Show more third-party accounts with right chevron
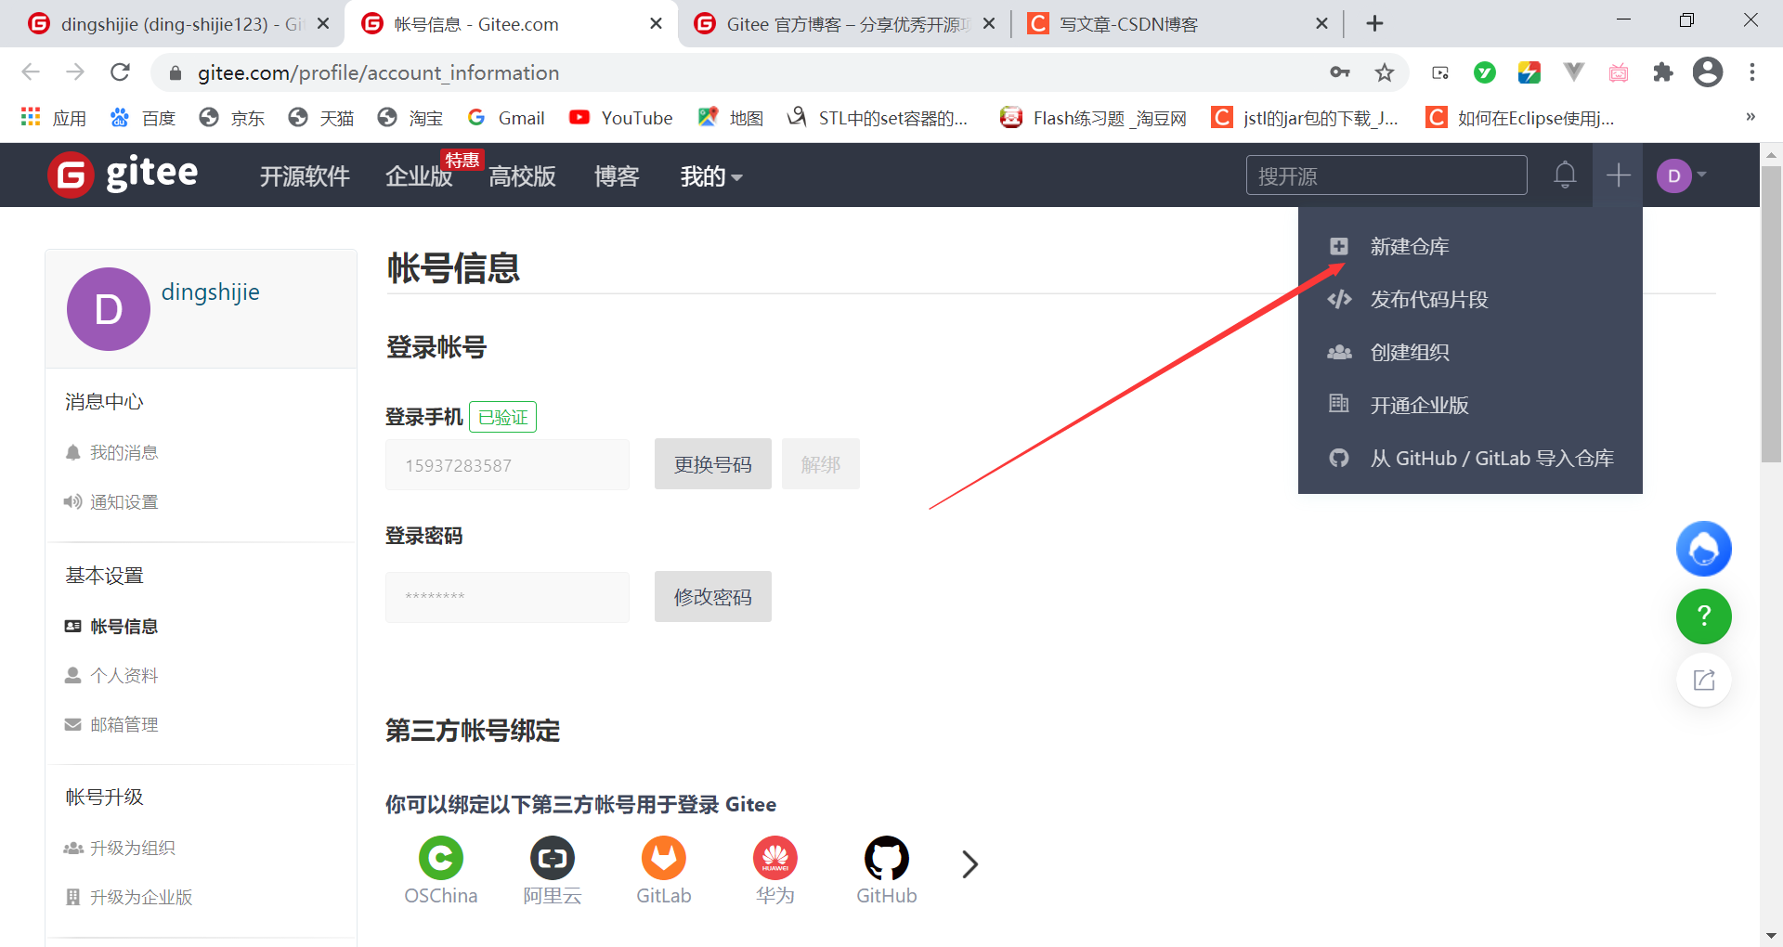 (x=970, y=864)
